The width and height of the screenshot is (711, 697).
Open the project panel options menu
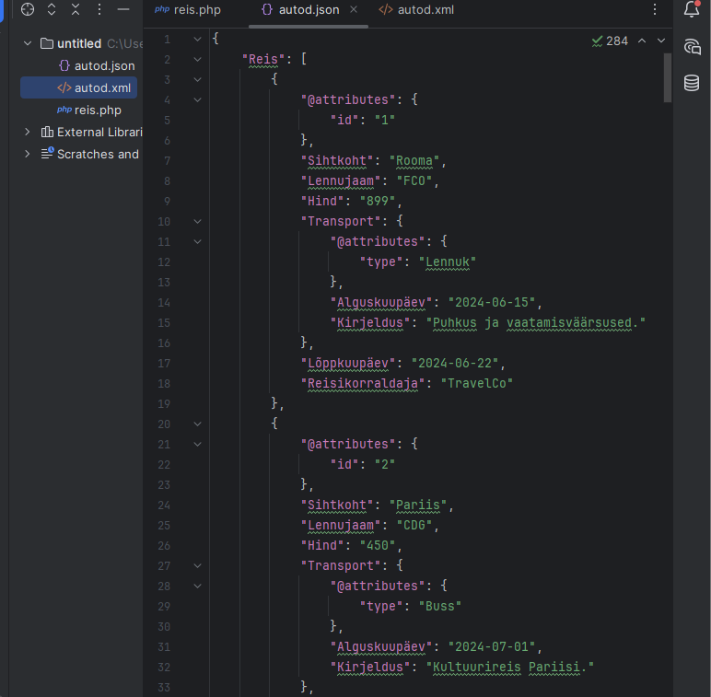[x=99, y=9]
